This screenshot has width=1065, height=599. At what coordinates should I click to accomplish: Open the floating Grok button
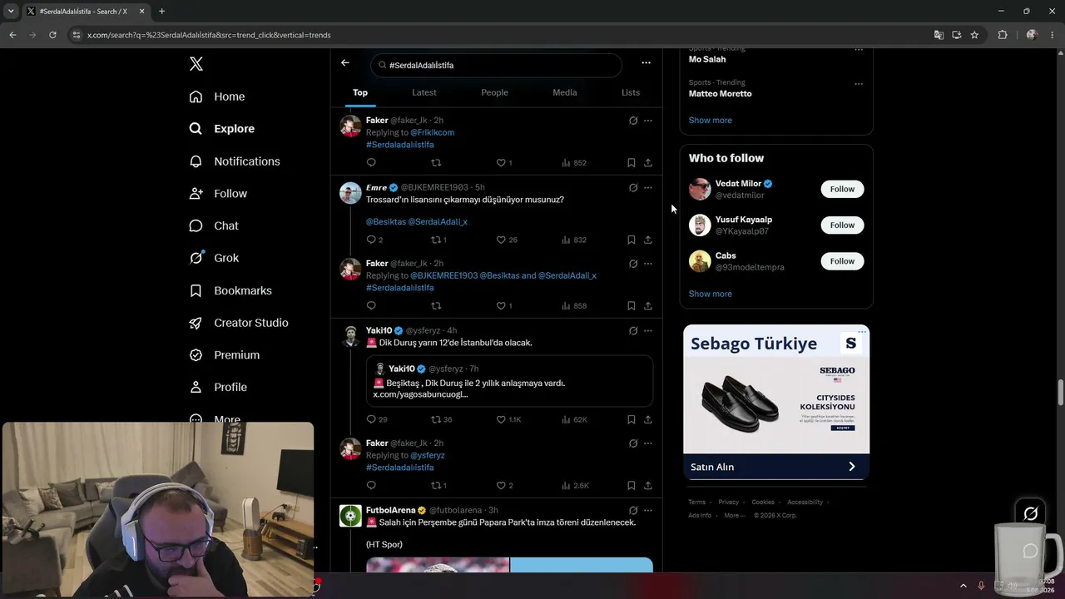(x=1030, y=514)
